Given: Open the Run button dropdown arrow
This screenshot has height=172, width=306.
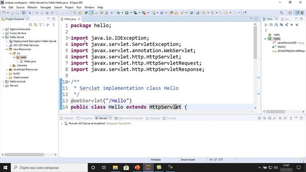Looking at the screenshot, I should click(131, 13).
